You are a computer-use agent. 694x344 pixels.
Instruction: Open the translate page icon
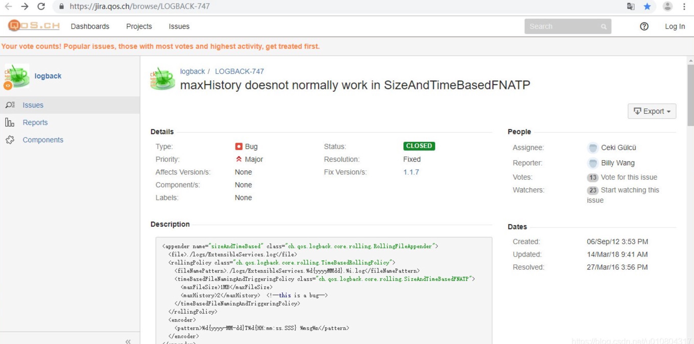631,6
